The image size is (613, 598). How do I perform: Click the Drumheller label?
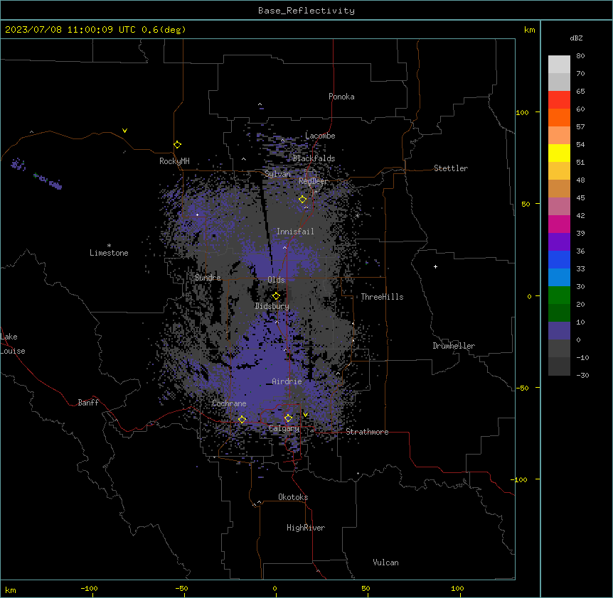point(454,346)
